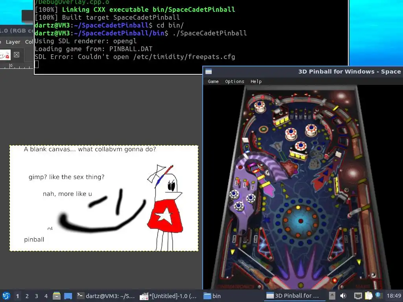Open the Options menu in 3D Pinball

point(235,81)
